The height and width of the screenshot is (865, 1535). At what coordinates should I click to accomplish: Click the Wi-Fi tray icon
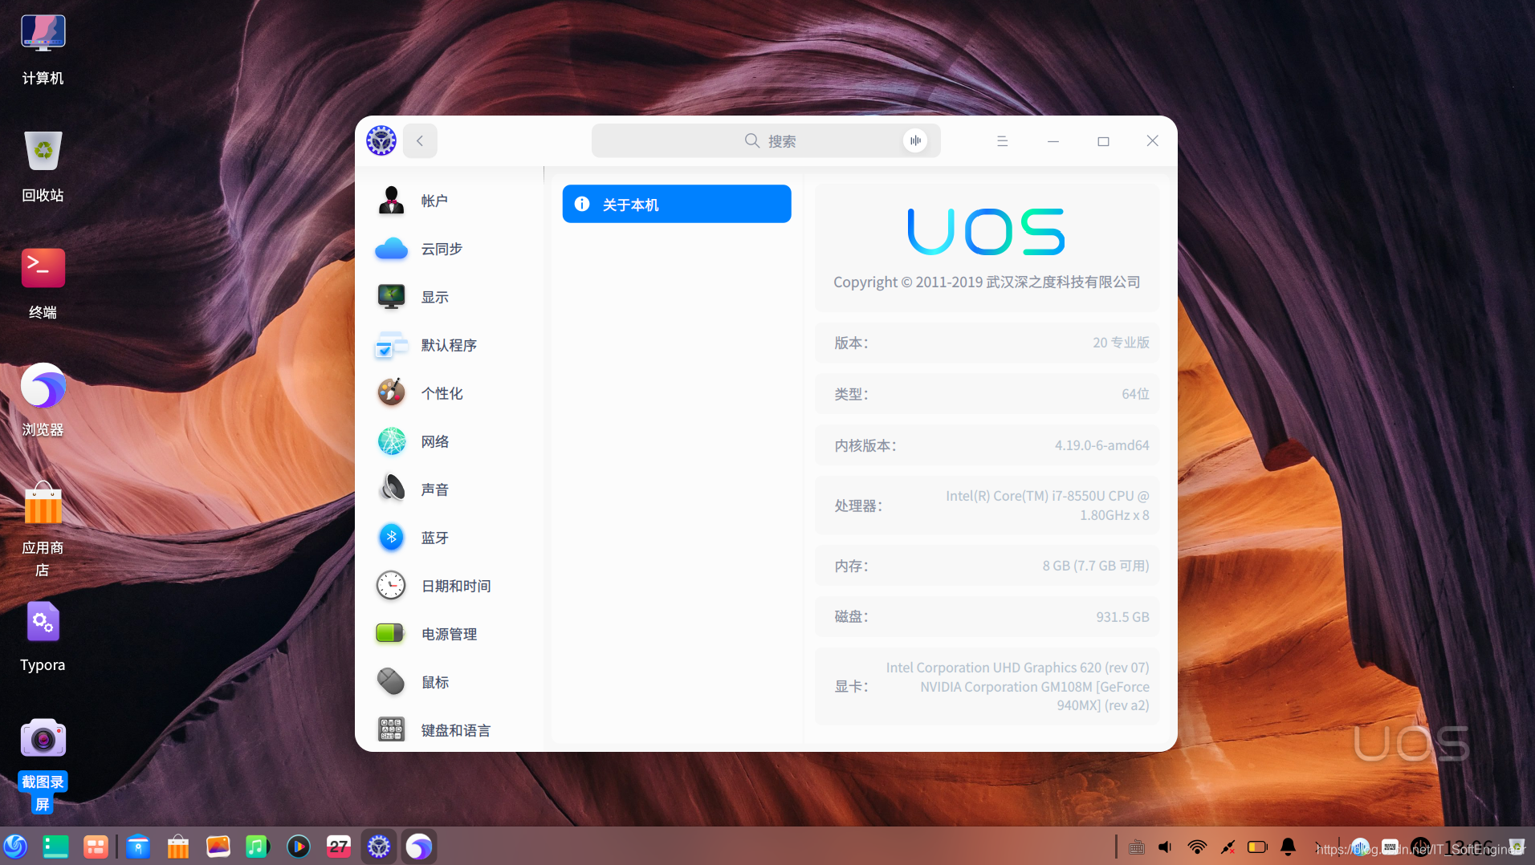click(x=1197, y=847)
